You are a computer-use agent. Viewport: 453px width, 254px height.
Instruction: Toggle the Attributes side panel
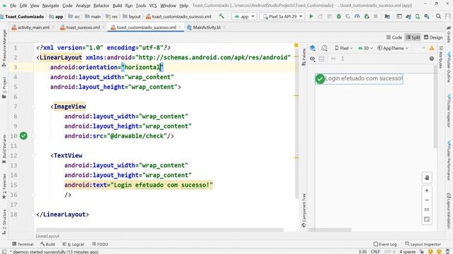(441, 57)
